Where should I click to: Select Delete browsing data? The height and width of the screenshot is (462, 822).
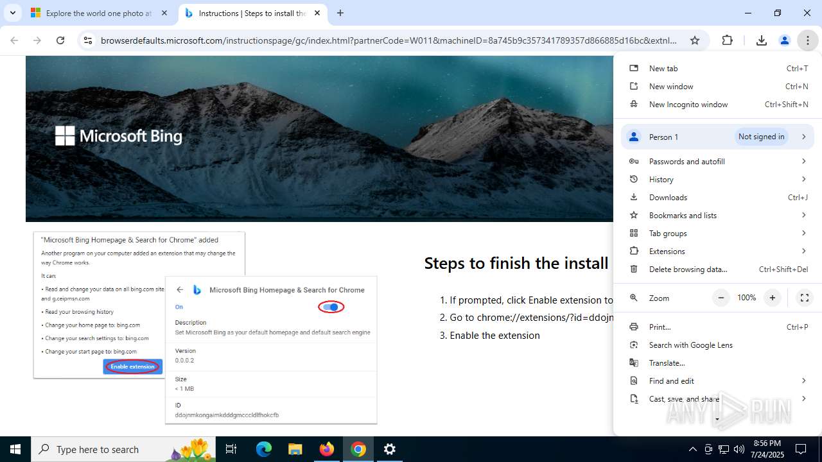(718, 269)
